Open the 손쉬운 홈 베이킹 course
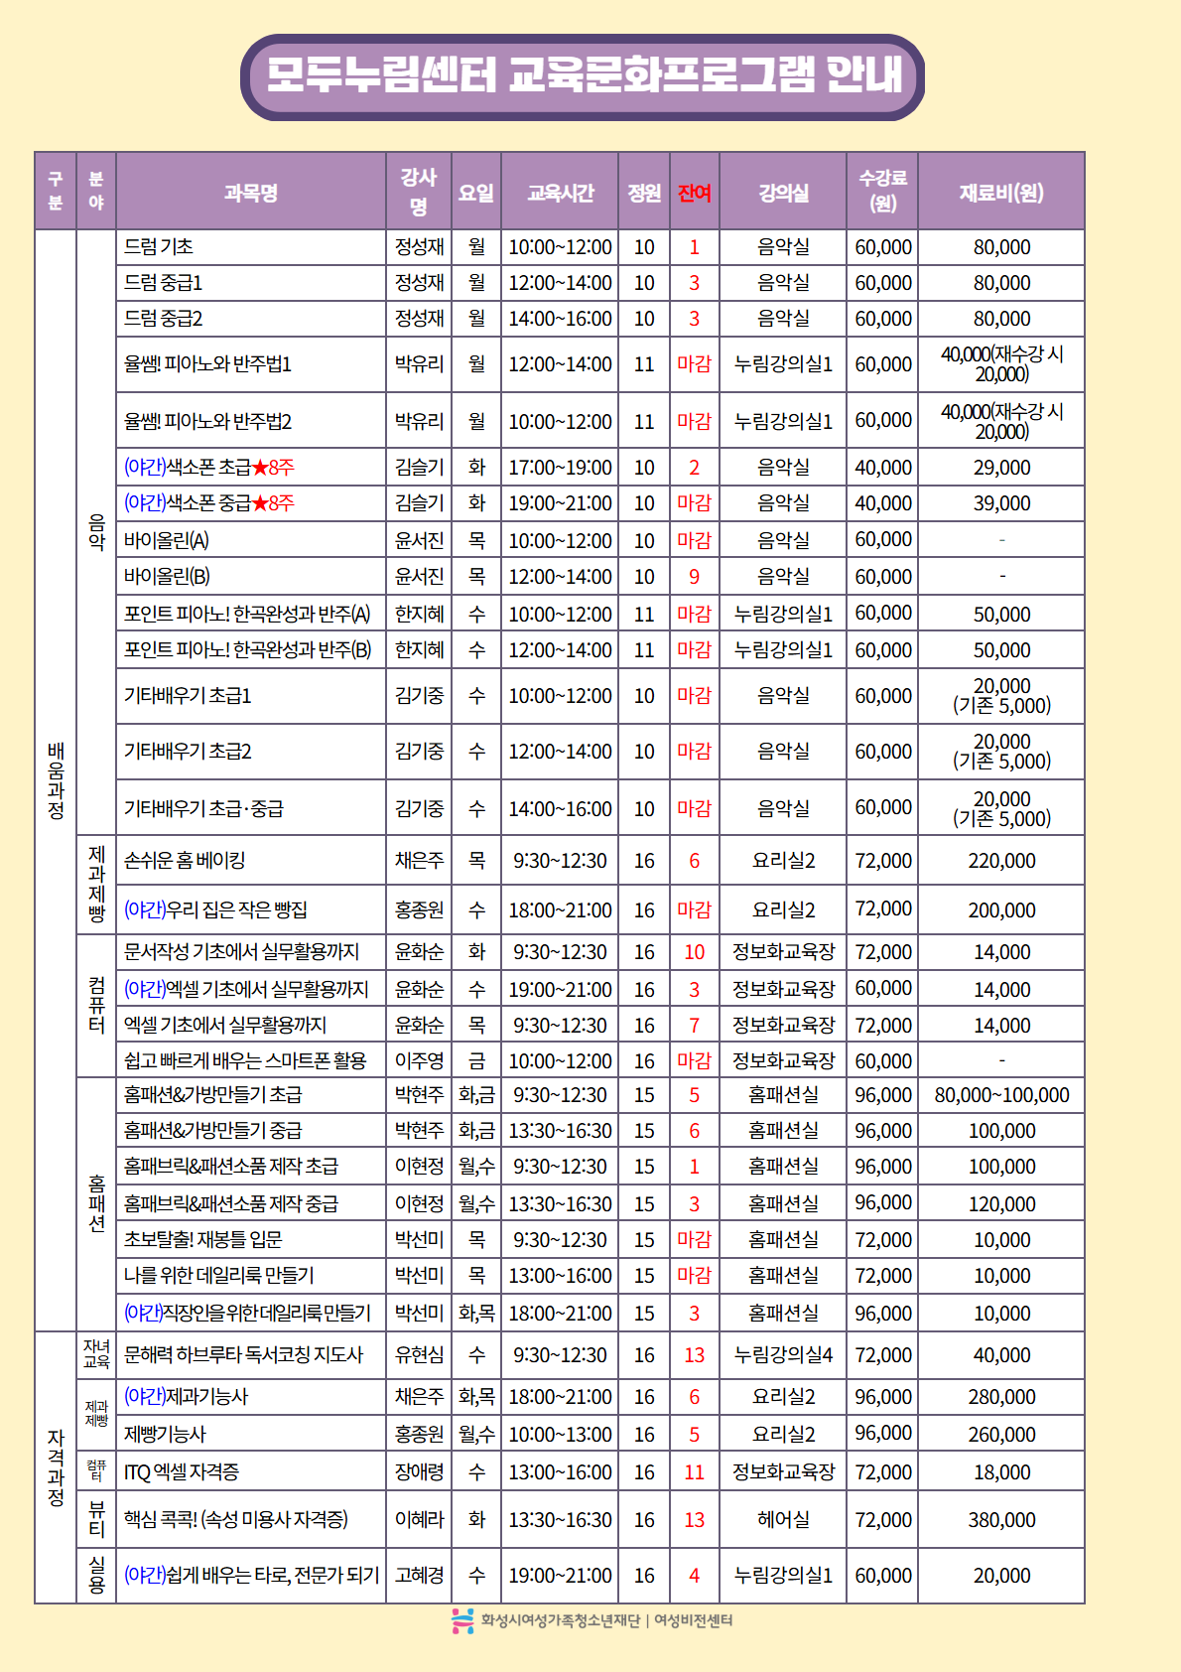 click(x=185, y=861)
